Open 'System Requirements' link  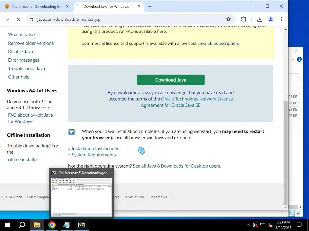[x=94, y=155]
